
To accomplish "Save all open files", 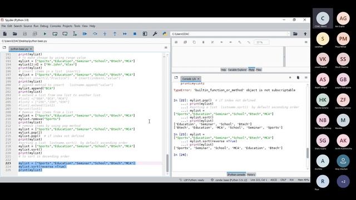I will point(34,34).
